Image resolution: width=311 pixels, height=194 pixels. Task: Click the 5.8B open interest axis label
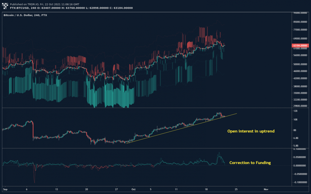[296, 145]
